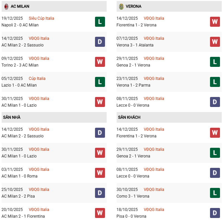Click the draw badge for Pisa 0-0 Verona
Screen dimensions: 222x221
pos(215,213)
